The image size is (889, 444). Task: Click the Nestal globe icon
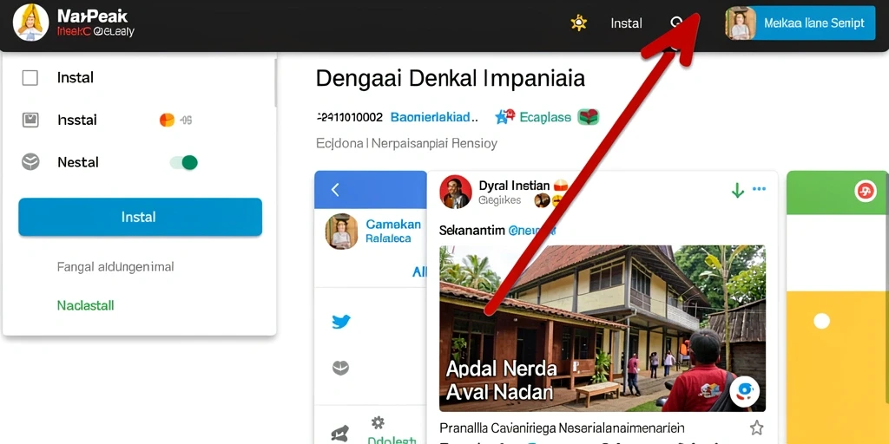coord(30,162)
